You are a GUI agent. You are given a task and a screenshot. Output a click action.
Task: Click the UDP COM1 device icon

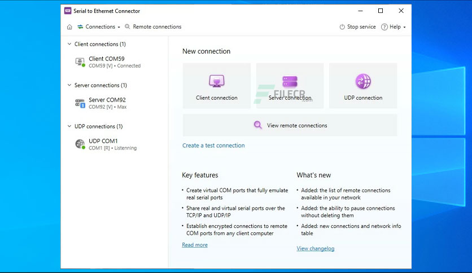80,144
